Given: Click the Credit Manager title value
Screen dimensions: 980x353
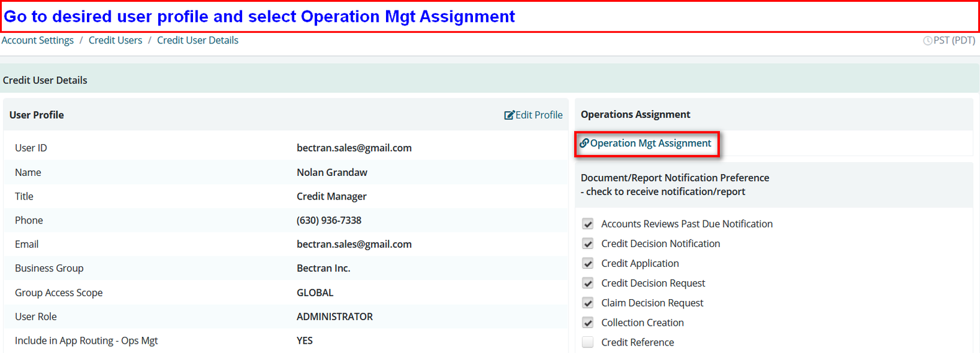Looking at the screenshot, I should [331, 196].
